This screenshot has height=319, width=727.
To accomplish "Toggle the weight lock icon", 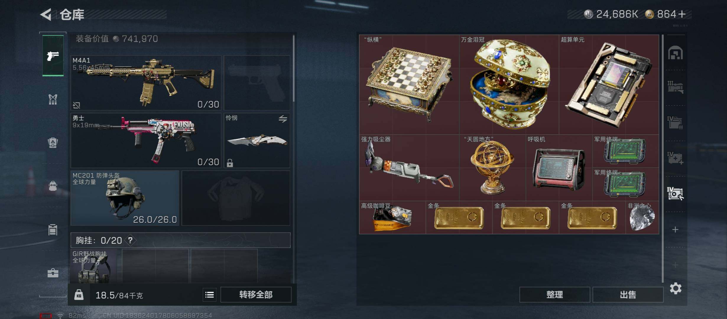I will [79, 295].
